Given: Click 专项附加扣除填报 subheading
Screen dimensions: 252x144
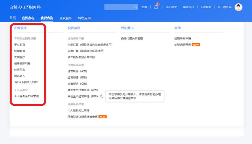Looking at the screenshot, I should tap(25, 38).
